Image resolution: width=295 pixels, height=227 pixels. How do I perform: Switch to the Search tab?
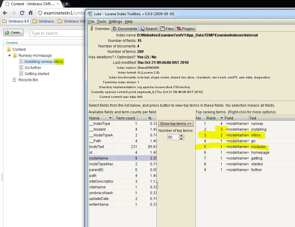tap(149, 29)
